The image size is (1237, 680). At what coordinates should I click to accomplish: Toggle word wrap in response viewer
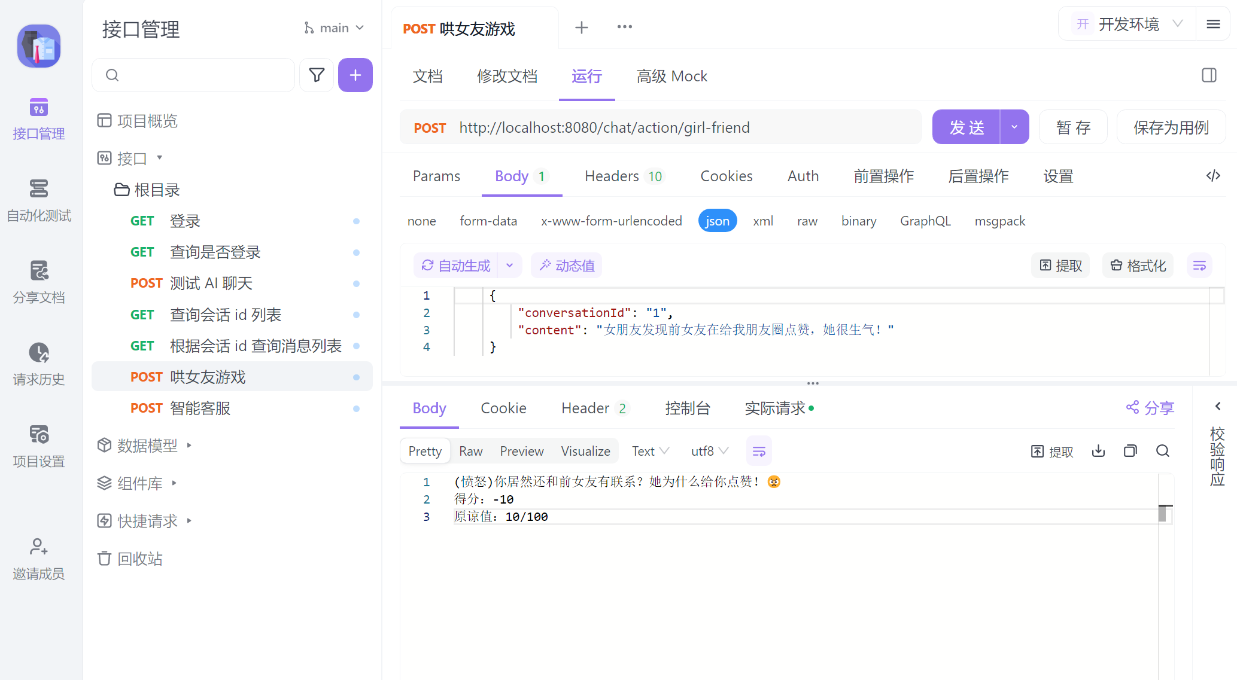[759, 451]
